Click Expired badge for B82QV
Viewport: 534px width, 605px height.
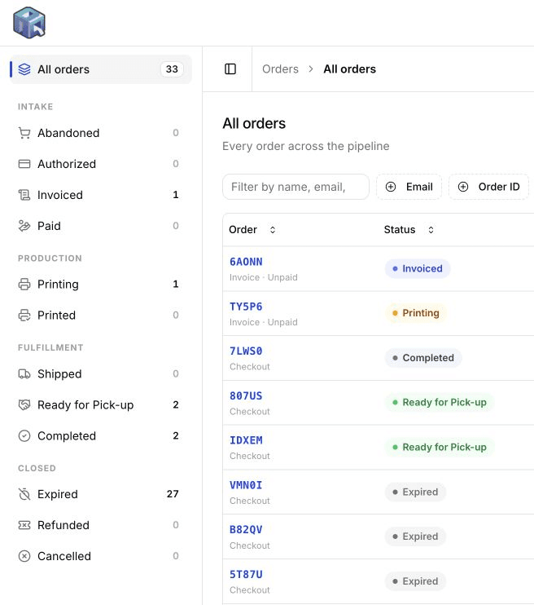coord(415,537)
